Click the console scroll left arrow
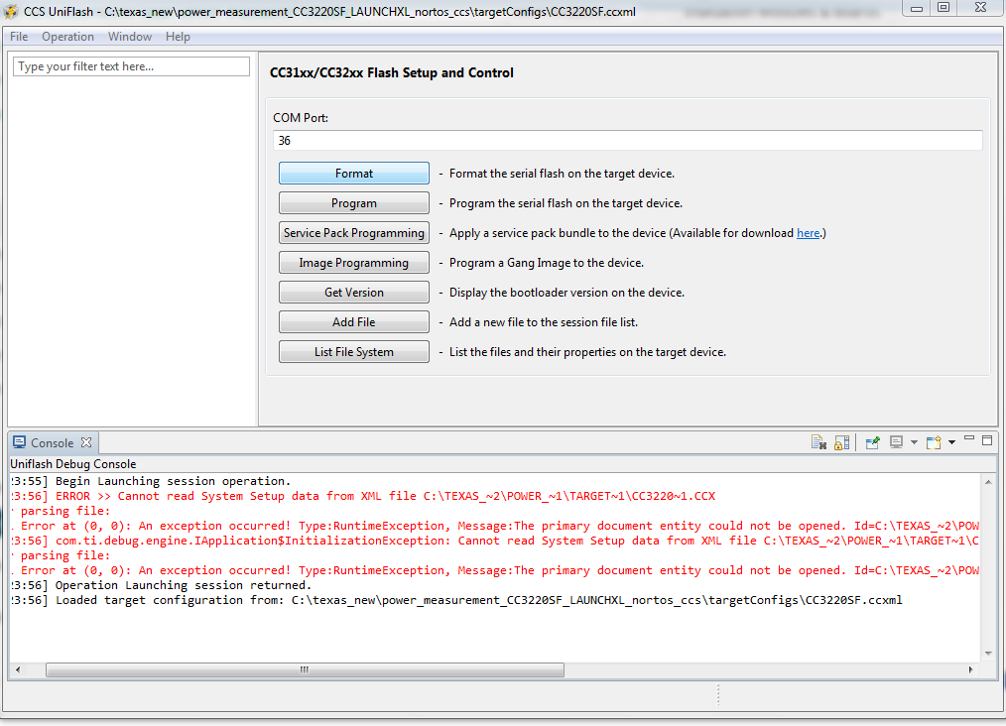The image size is (1006, 726). (18, 669)
